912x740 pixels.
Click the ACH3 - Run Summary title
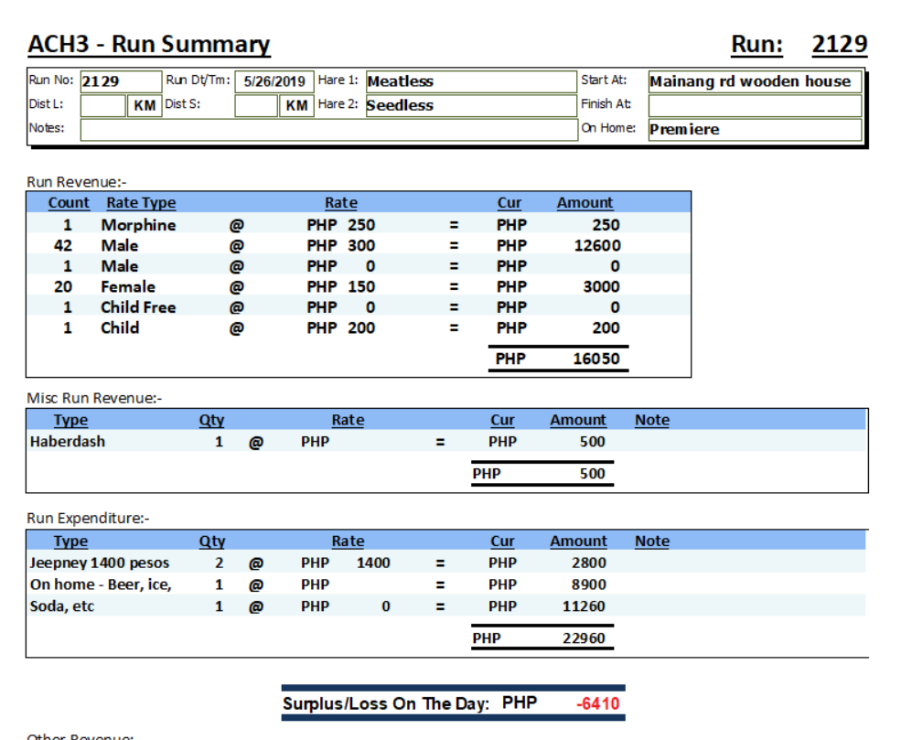pyautogui.click(x=149, y=45)
